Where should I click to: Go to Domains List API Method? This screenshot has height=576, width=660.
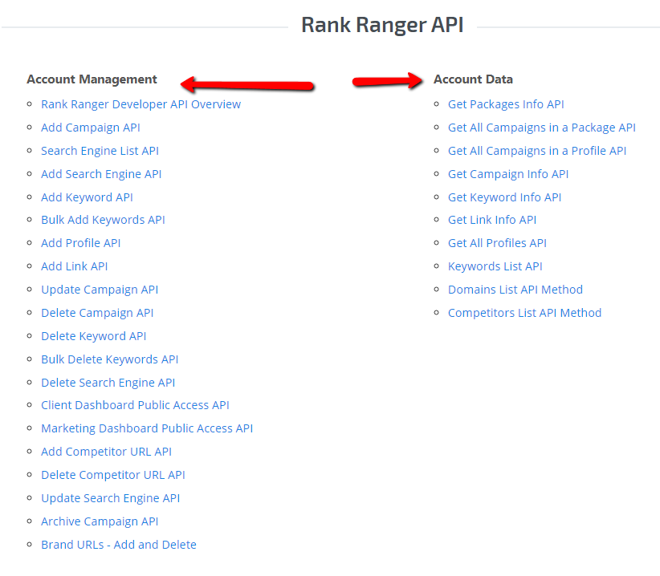pos(515,290)
